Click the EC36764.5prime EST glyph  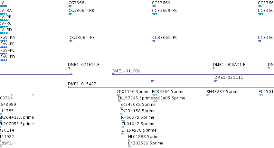coord(154,95)
